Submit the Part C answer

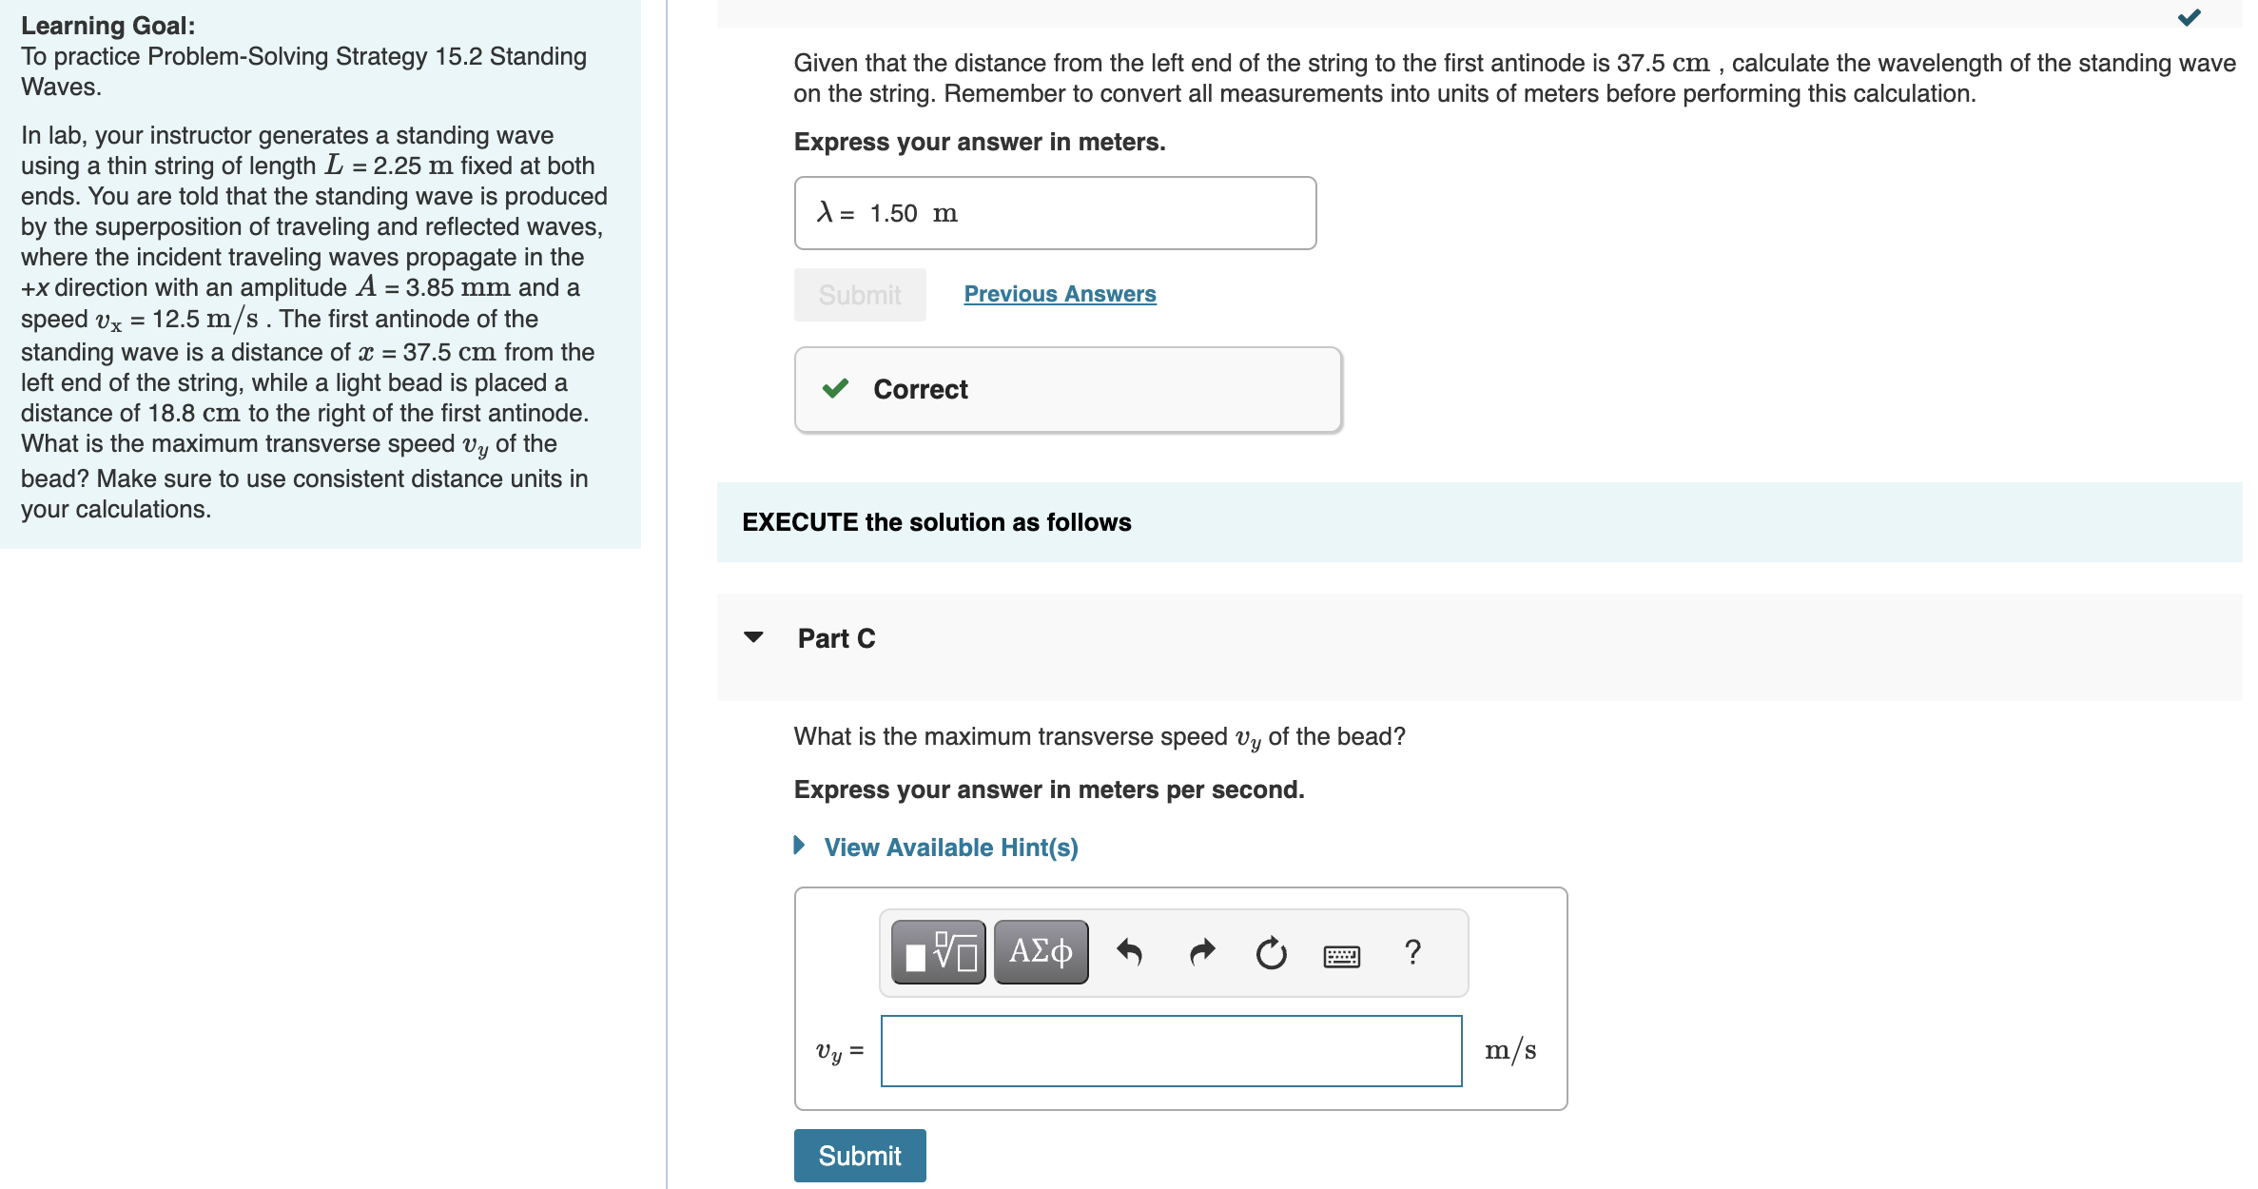[x=860, y=1156]
